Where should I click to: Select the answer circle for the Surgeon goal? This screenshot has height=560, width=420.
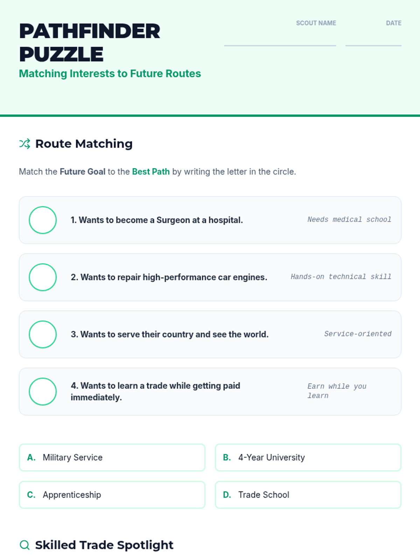[x=43, y=220]
